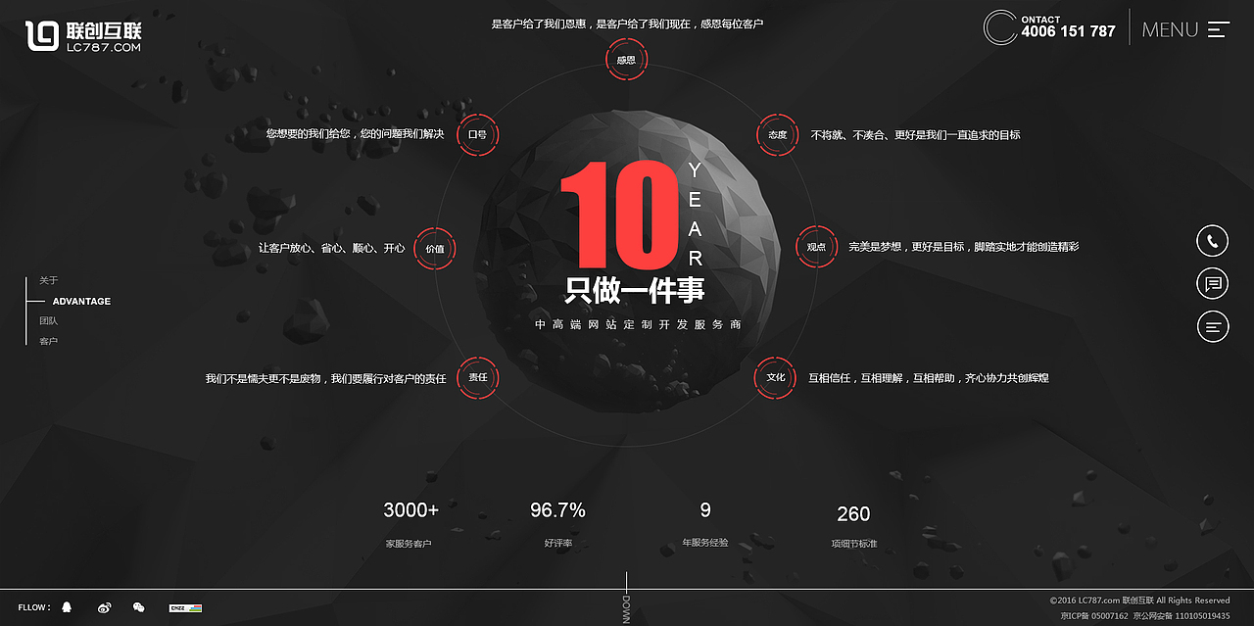This screenshot has width=1254, height=626.
Task: Click the 年服务经验 label
Action: pos(705,542)
